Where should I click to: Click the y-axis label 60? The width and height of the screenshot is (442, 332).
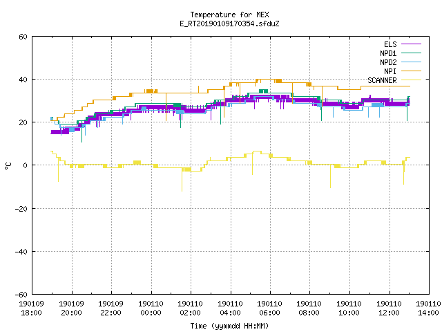click(x=23, y=37)
